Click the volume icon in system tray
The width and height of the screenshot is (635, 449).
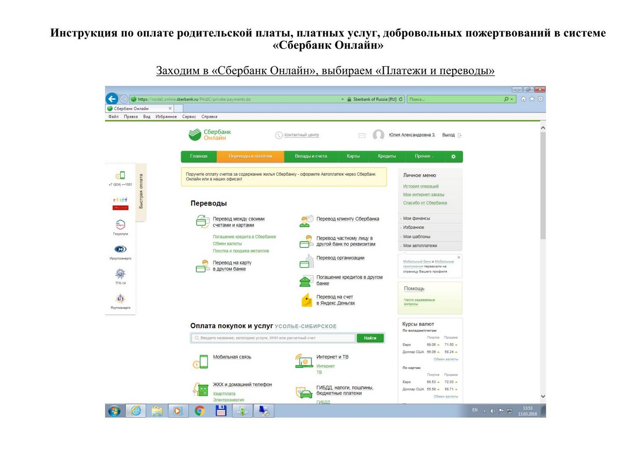pos(492,411)
